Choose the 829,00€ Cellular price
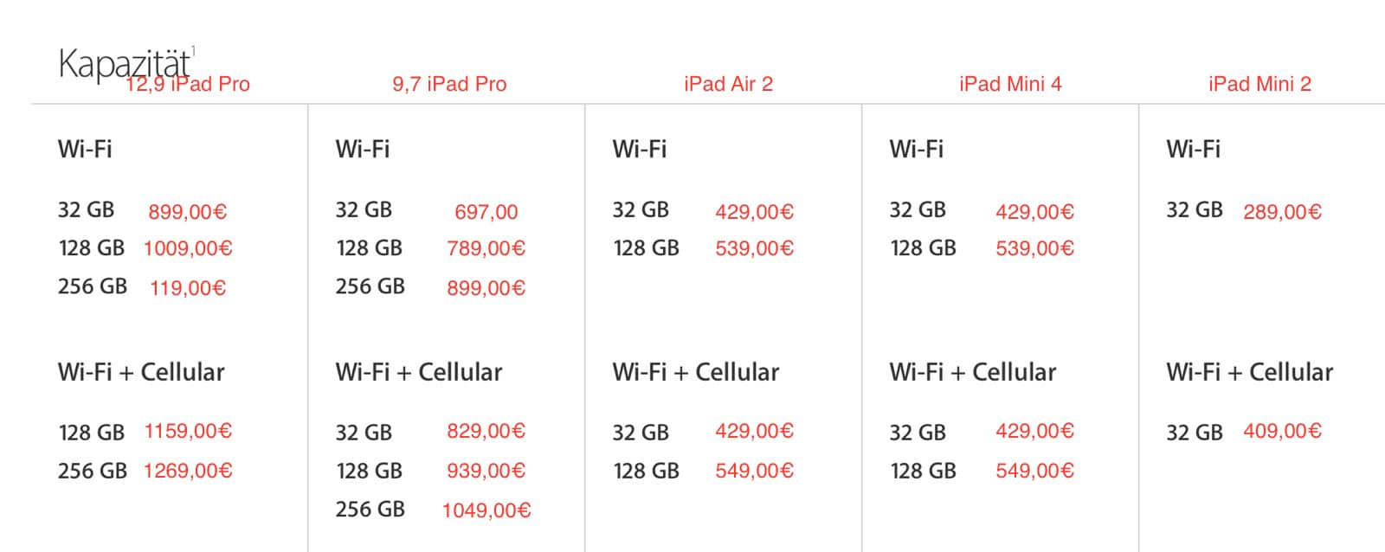Viewport: 1385px width, 552px height. (486, 431)
